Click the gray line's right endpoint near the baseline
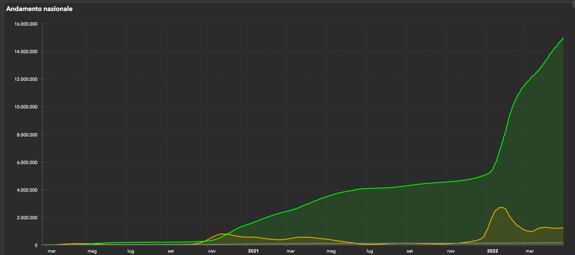Image resolution: width=575 pixels, height=255 pixels. tap(563, 243)
